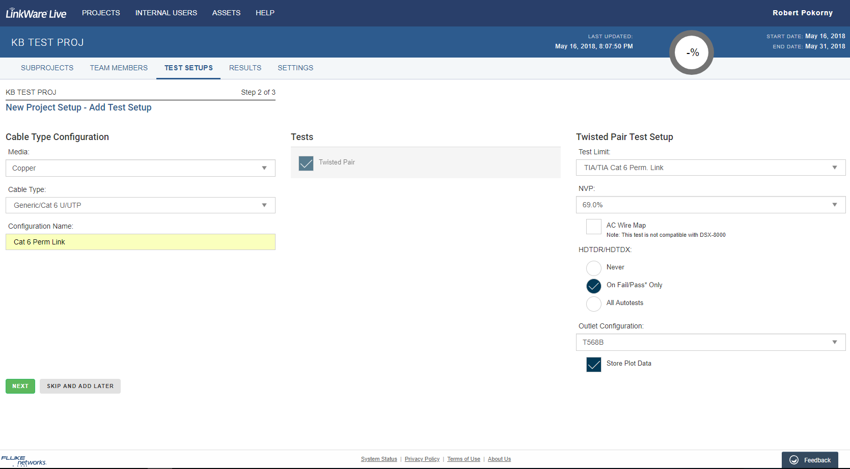This screenshot has width=850, height=469.
Task: Select the On Fail/Pass* Only option
Action: (x=594, y=286)
